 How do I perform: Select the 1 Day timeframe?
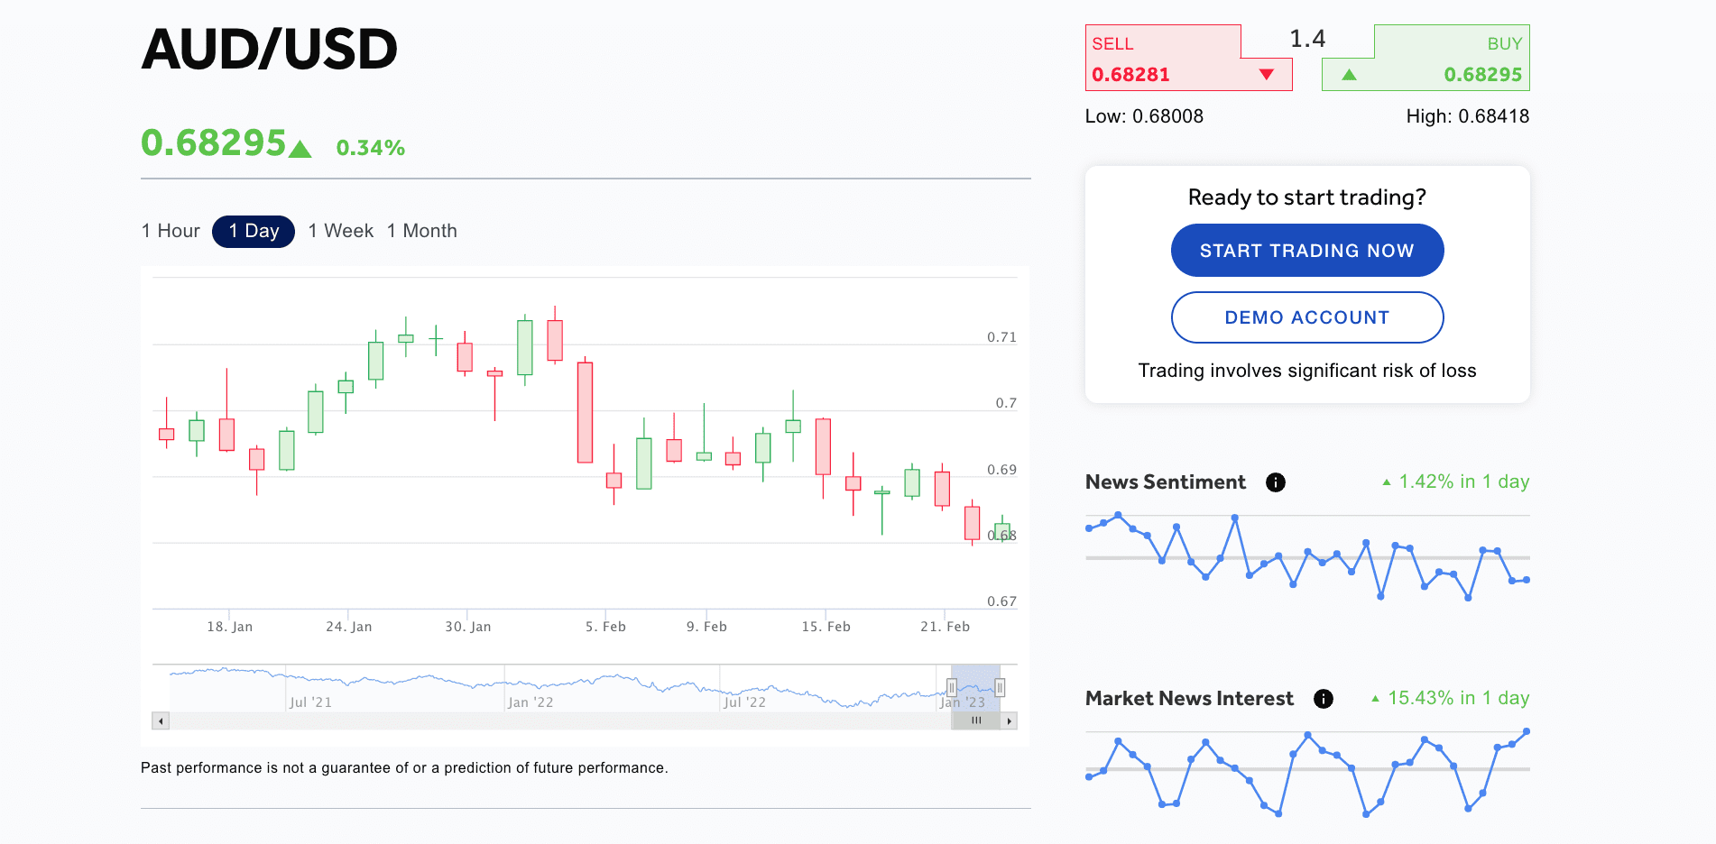254,231
